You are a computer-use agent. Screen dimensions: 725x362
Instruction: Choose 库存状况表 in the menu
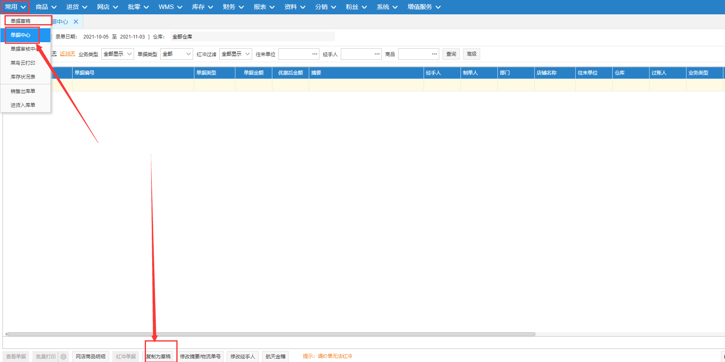coord(23,77)
